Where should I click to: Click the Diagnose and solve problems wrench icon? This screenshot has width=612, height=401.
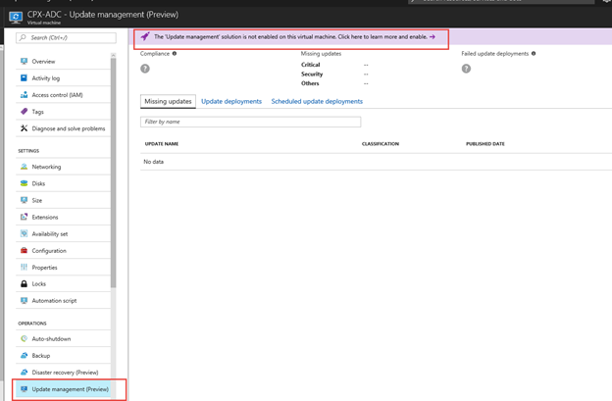click(x=24, y=128)
